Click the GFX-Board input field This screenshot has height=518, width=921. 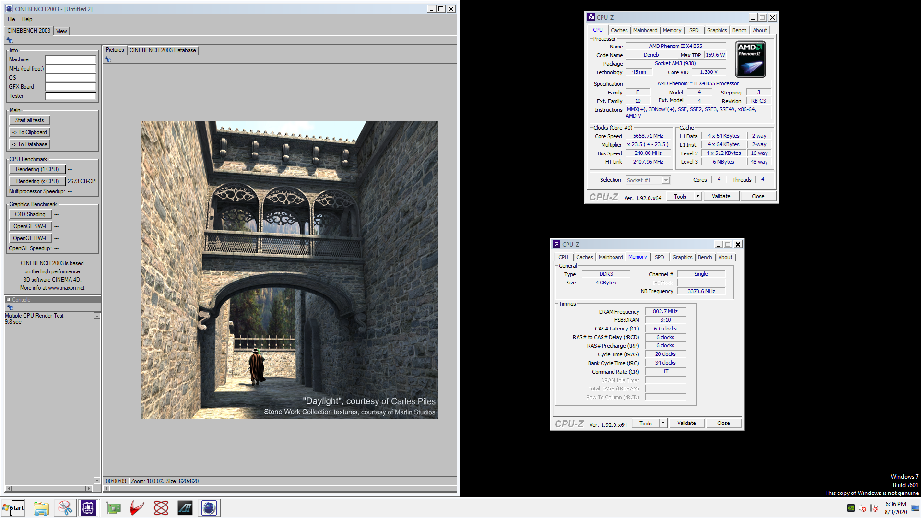pyautogui.click(x=71, y=87)
